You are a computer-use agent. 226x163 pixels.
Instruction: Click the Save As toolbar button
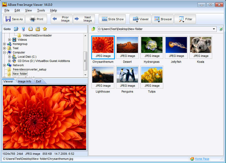[x=15, y=19]
